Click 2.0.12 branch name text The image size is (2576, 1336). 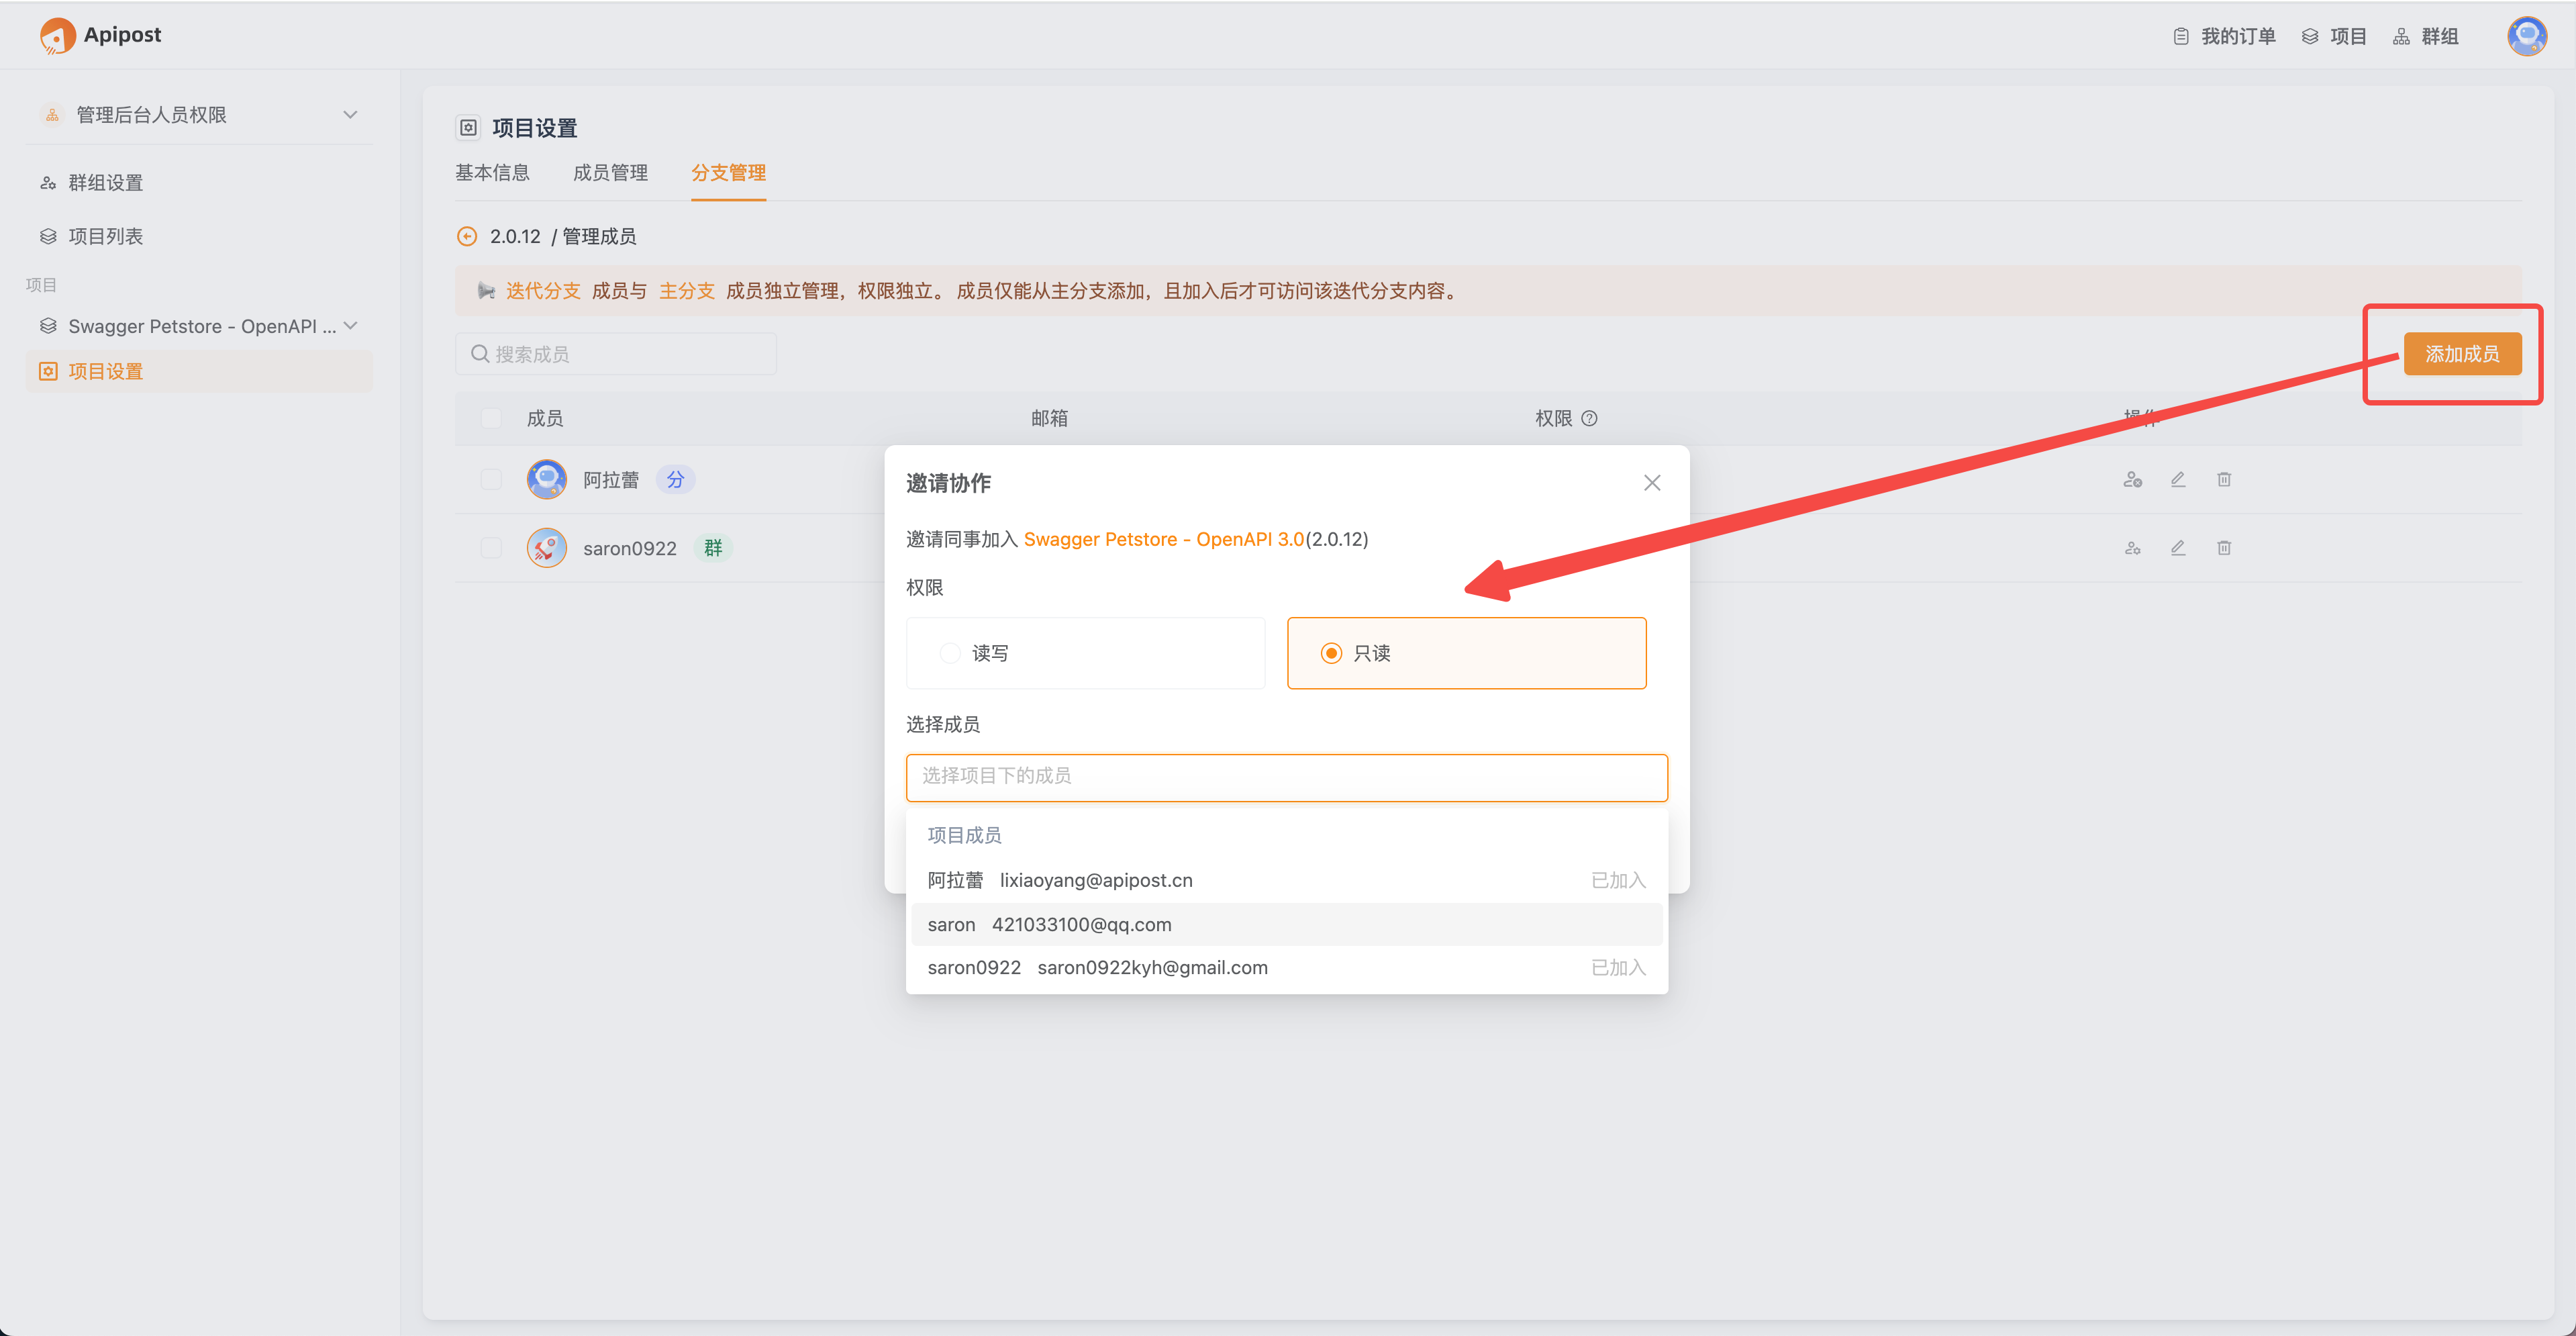pyautogui.click(x=515, y=236)
